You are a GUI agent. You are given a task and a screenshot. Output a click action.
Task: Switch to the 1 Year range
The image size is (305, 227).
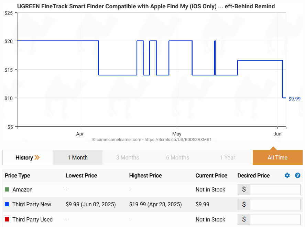click(228, 157)
